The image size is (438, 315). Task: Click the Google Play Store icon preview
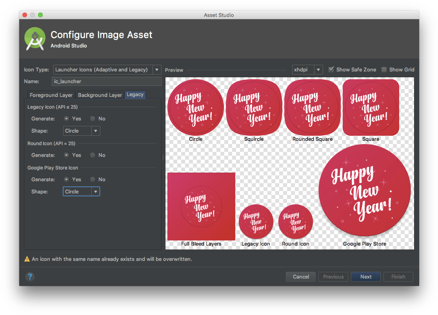click(x=365, y=191)
